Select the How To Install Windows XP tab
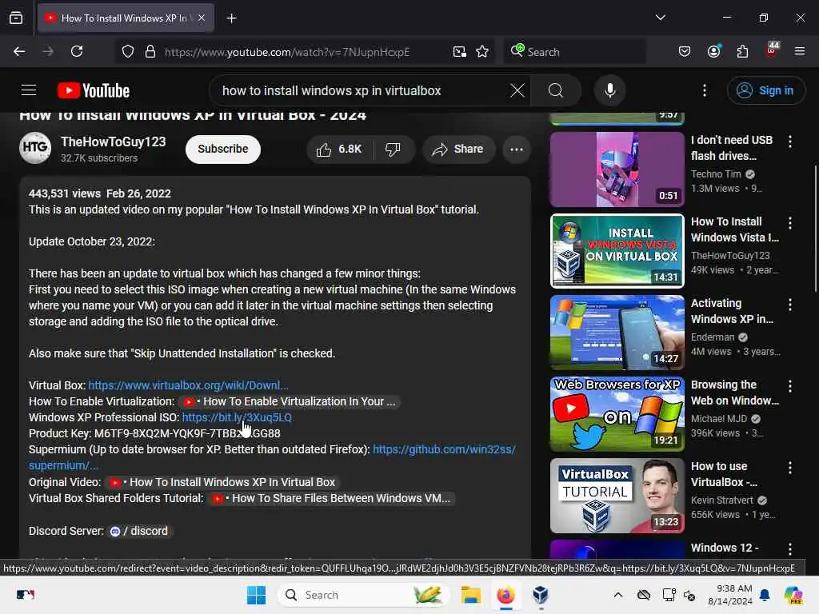Image resolution: width=819 pixels, height=614 pixels. (x=126, y=18)
